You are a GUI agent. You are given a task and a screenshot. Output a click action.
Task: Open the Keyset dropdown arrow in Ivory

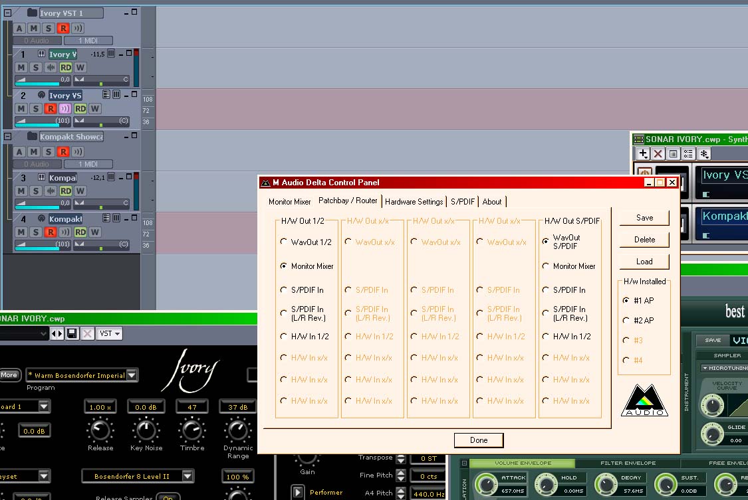44,475
